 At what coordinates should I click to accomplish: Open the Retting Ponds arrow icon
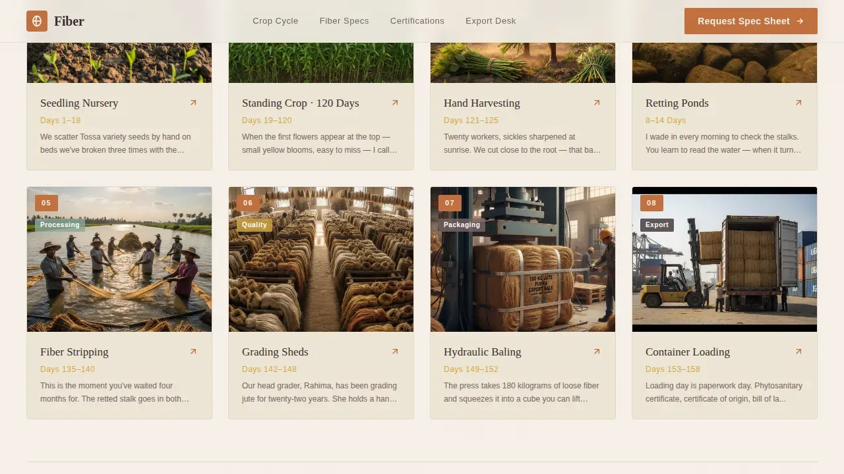(799, 103)
